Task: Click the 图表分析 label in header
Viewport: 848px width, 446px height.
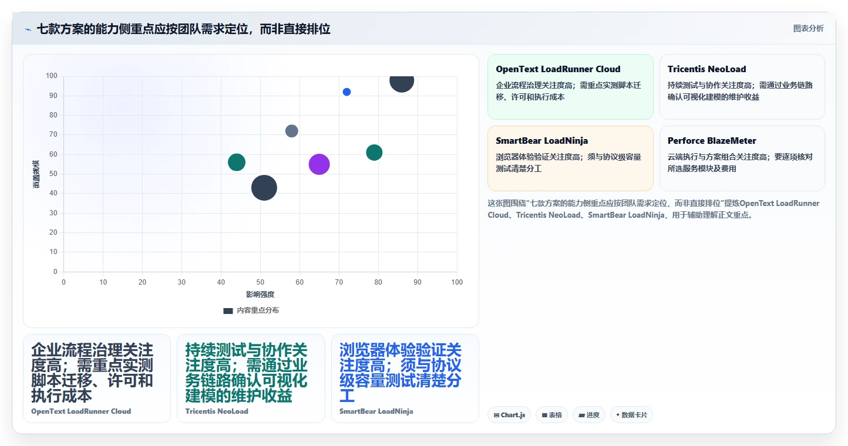Action: click(808, 28)
